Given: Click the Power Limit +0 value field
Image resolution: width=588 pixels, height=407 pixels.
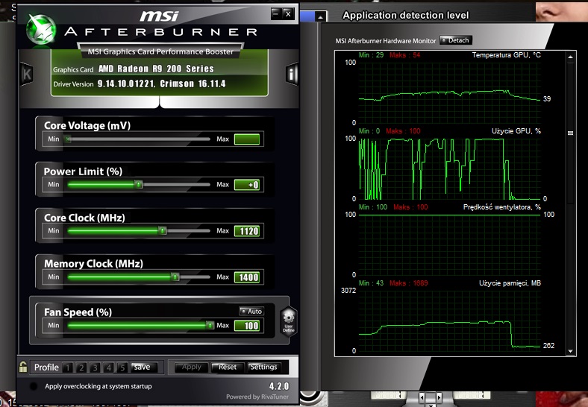Looking at the screenshot, I should pos(247,185).
